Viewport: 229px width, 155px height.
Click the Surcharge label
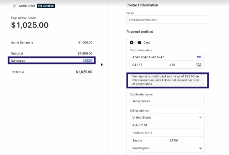[18, 61]
